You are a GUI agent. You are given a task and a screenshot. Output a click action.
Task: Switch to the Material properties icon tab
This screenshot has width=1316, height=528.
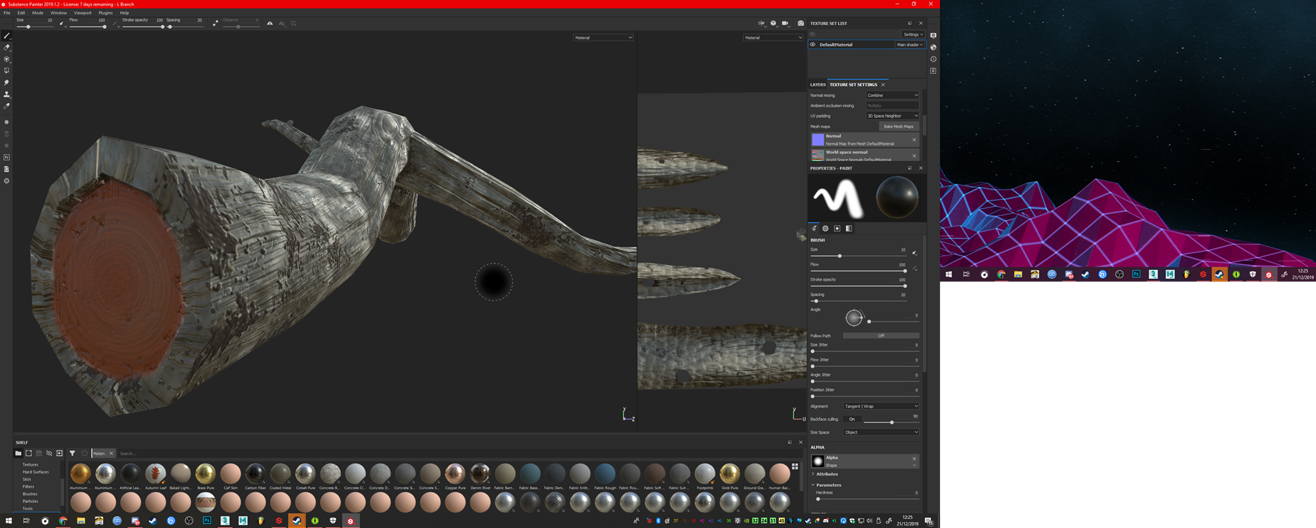849,228
